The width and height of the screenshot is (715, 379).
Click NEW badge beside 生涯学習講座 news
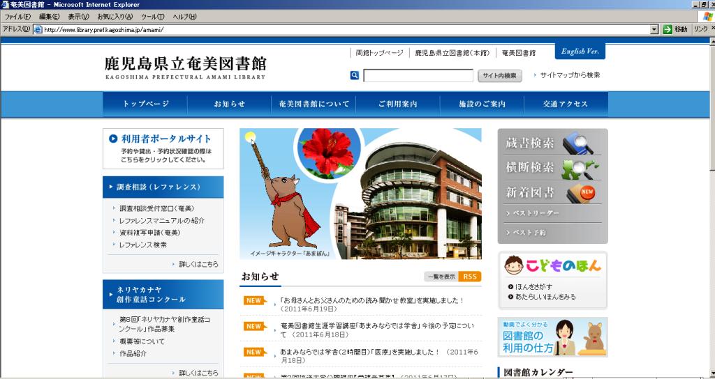click(x=255, y=326)
